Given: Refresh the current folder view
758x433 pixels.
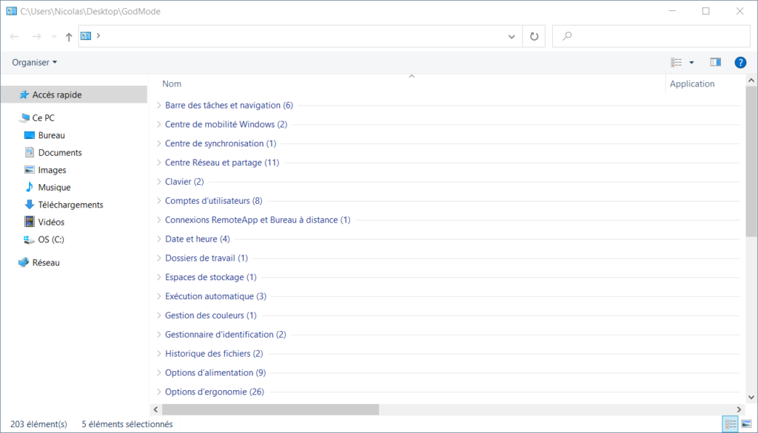Looking at the screenshot, I should coord(534,36).
